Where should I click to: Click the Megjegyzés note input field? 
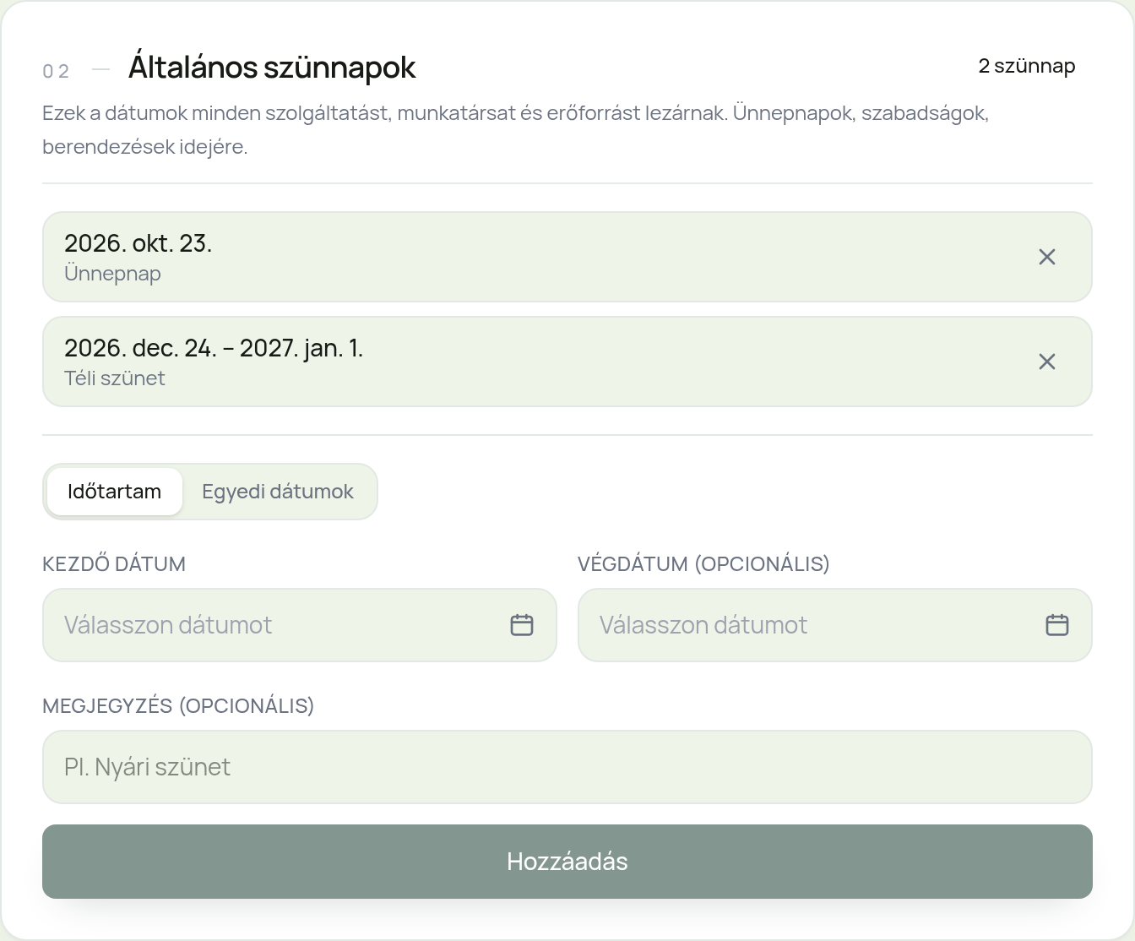pyautogui.click(x=567, y=767)
